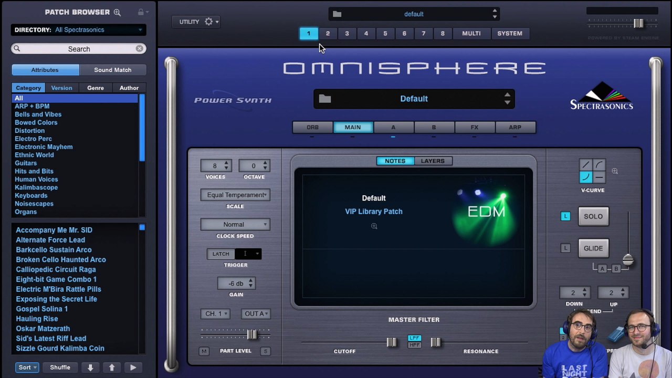Select the 'Bowed Colors' category
The width and height of the screenshot is (672, 378).
coord(36,122)
